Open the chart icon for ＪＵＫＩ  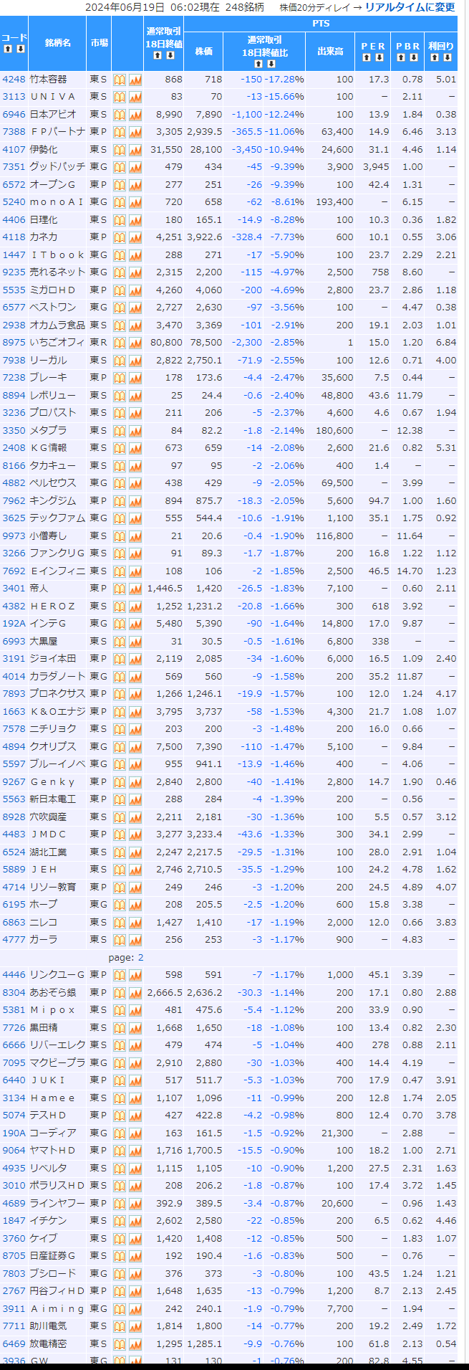pos(135,1080)
